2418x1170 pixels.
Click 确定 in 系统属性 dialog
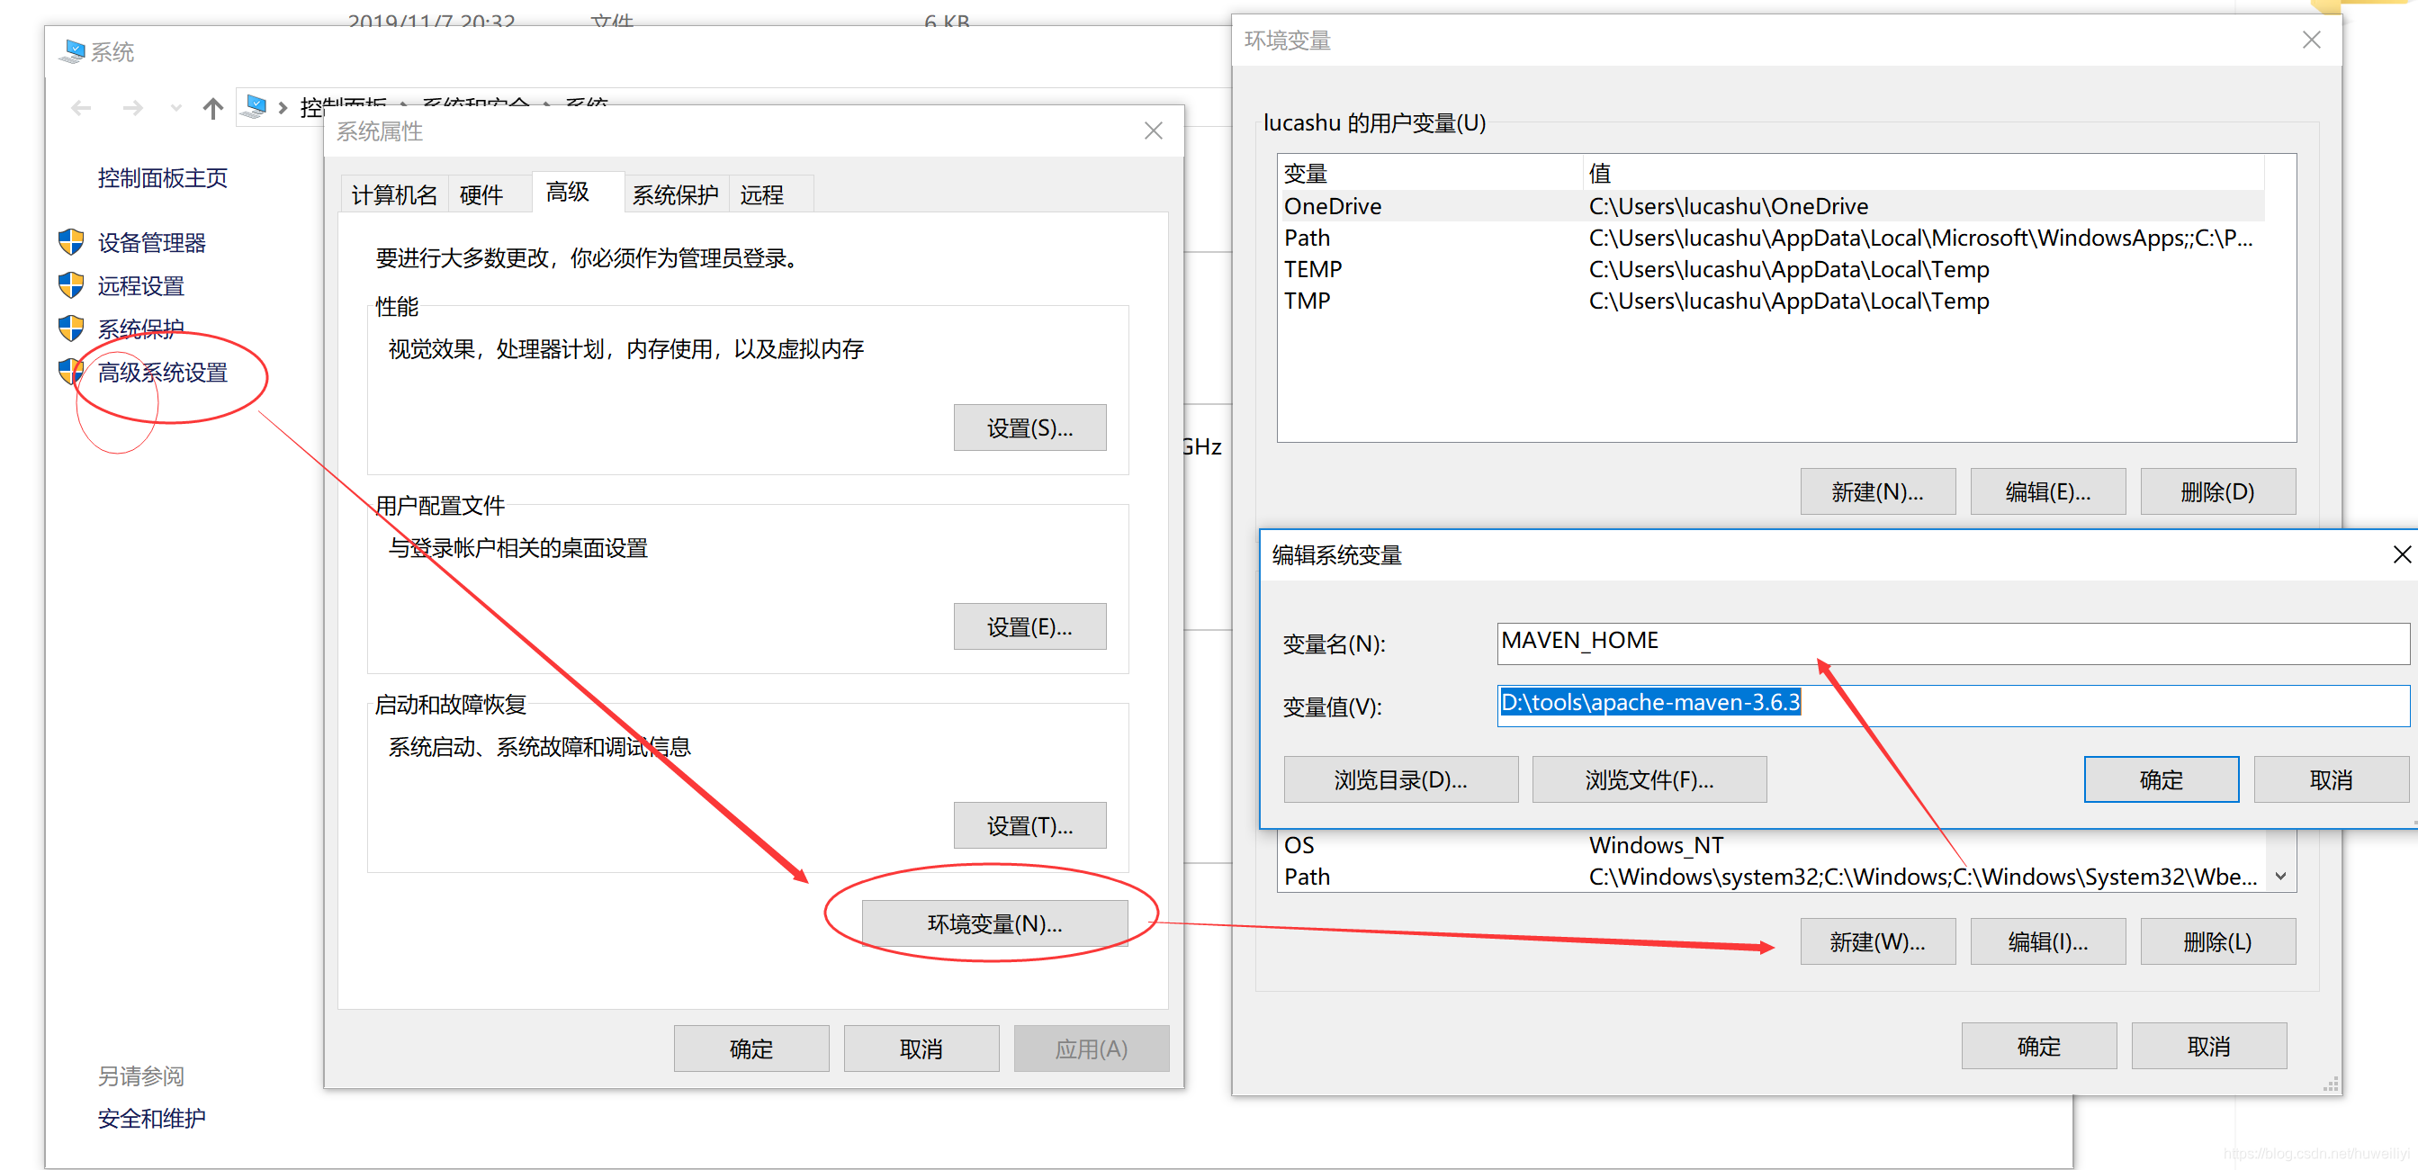pyautogui.click(x=751, y=1048)
